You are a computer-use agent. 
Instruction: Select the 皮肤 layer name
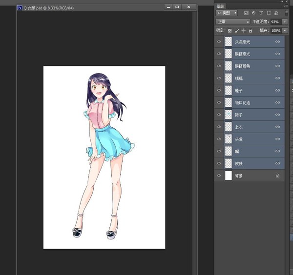click(239, 164)
